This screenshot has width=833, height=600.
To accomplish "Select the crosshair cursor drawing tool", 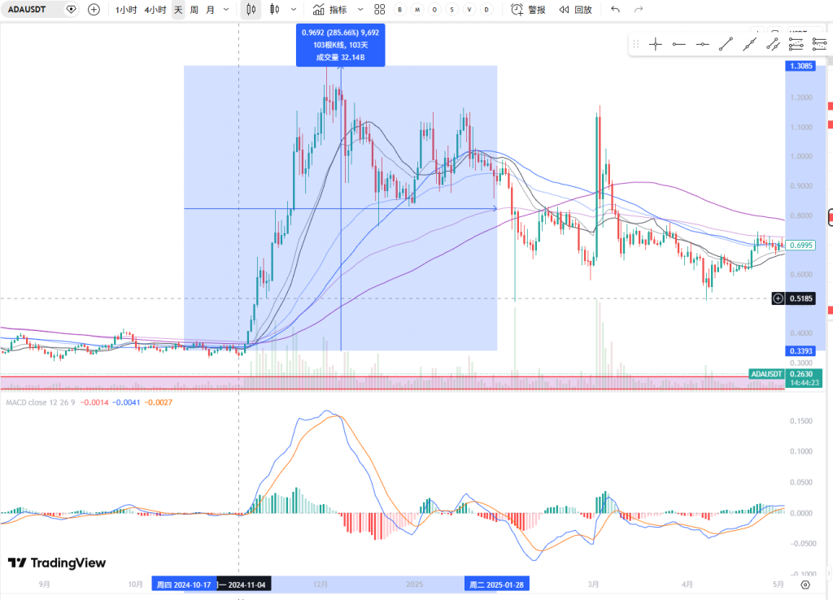I will coord(656,45).
